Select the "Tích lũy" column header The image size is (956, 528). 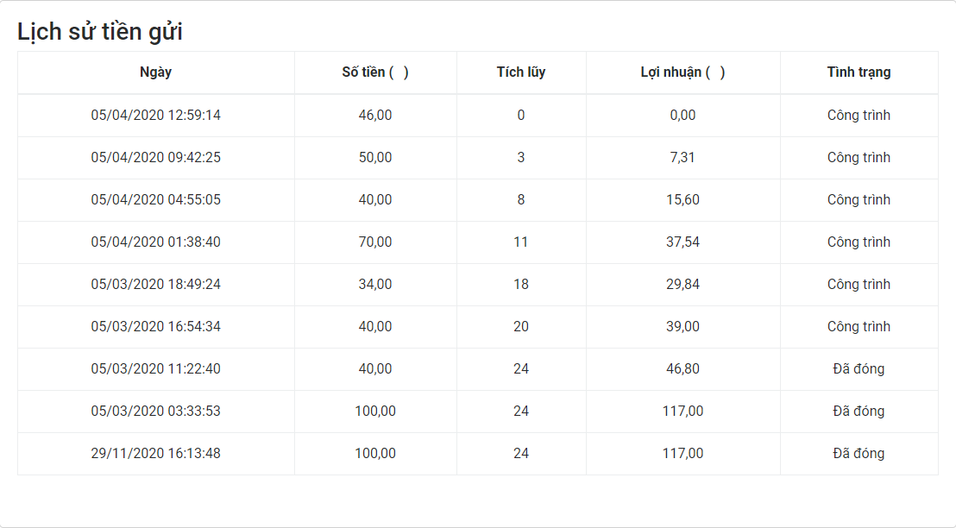(521, 72)
